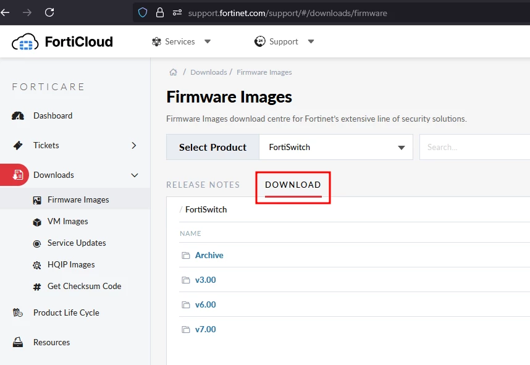
Task: Click the browser address bar URL
Action: [x=288, y=13]
